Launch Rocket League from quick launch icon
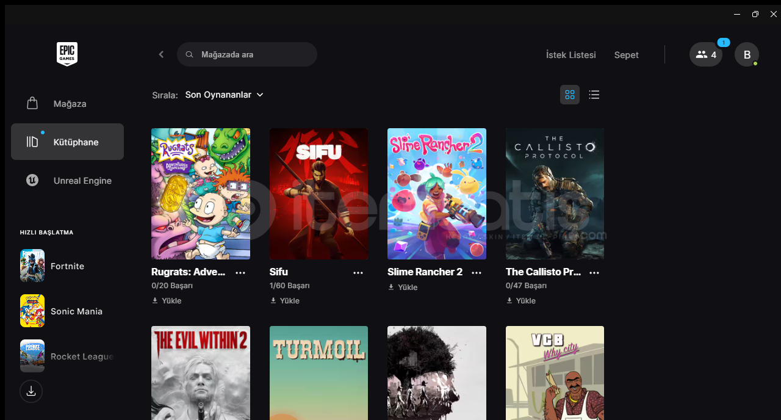Screen dimensions: 781x420 pos(32,356)
